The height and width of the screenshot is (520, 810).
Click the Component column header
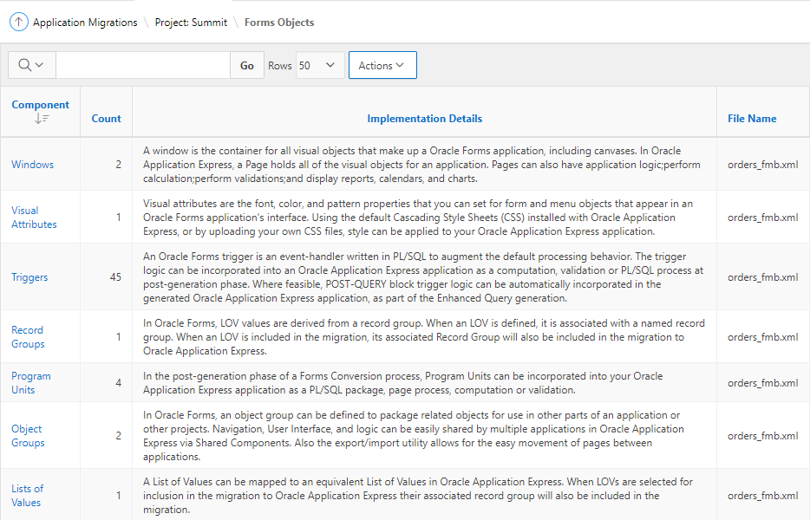pyautogui.click(x=40, y=104)
